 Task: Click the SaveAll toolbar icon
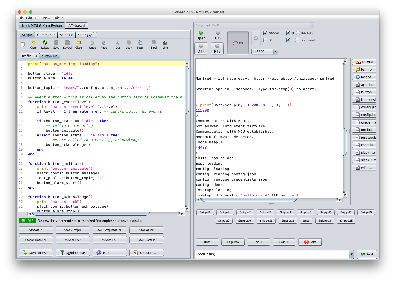[x=67, y=44]
